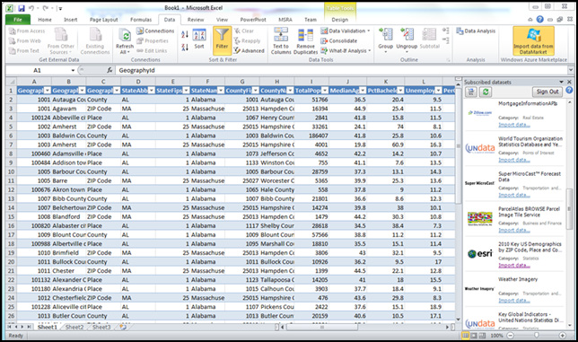Switch to Page Layout view button
578x342 pixels.
[474, 336]
